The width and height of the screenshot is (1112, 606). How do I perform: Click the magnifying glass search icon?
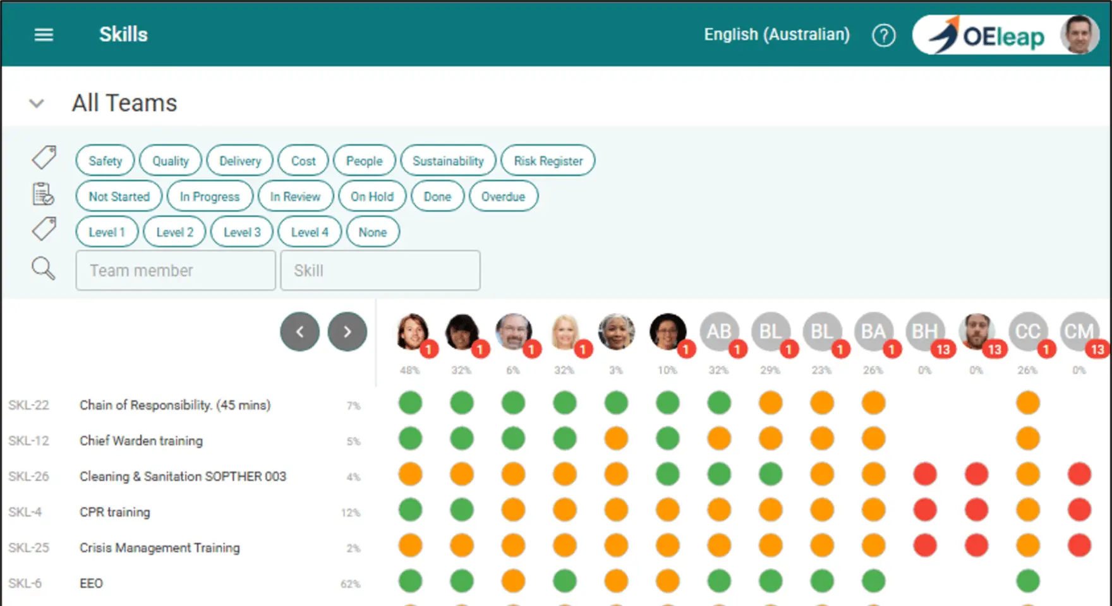pyautogui.click(x=44, y=268)
